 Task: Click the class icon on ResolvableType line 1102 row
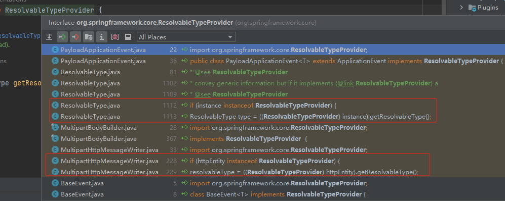click(55, 83)
